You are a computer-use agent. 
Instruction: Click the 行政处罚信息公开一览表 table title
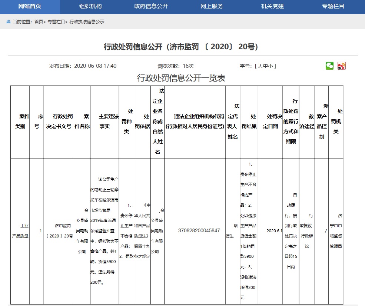(x=181, y=78)
